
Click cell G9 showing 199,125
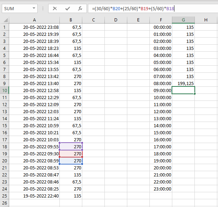[184, 83]
